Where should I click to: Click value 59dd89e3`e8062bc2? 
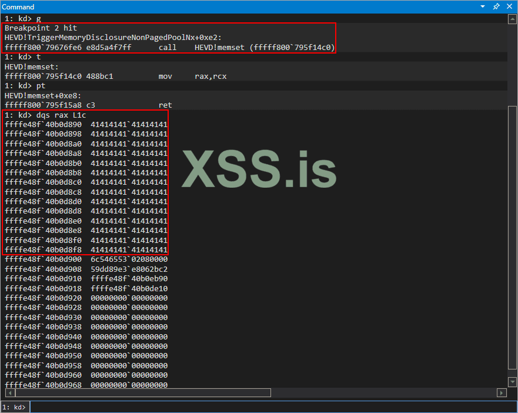[x=129, y=269]
